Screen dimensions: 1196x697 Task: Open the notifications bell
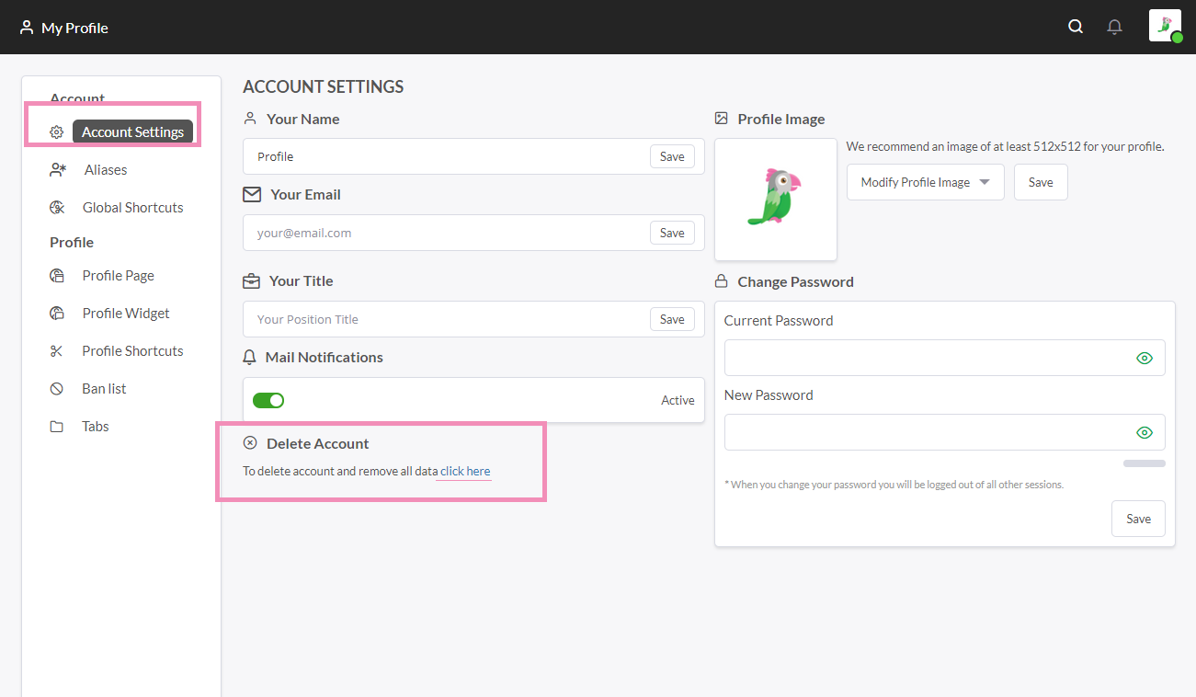pyautogui.click(x=1115, y=27)
